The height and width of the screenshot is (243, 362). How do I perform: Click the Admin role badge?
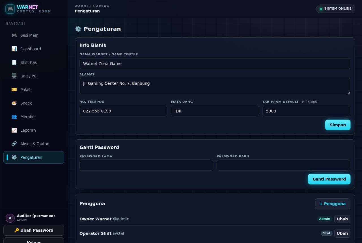[324, 219]
